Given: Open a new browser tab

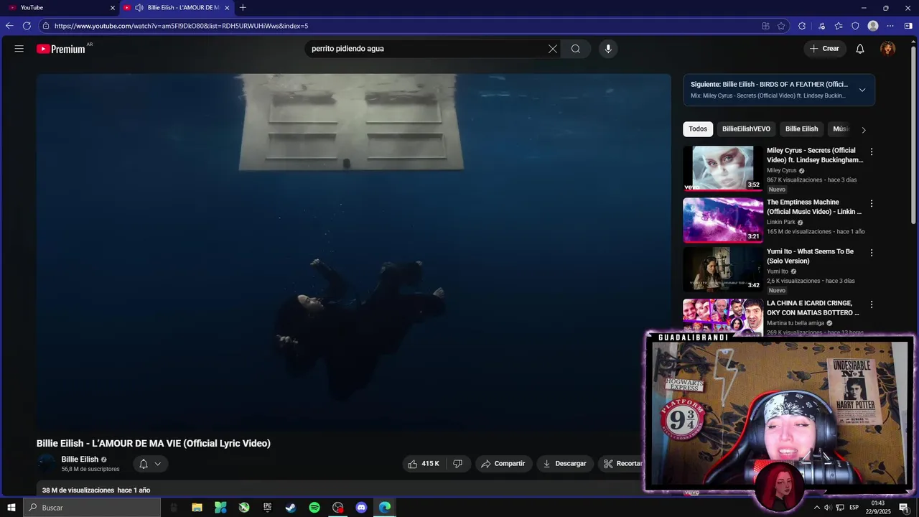Looking at the screenshot, I should click(x=243, y=7).
